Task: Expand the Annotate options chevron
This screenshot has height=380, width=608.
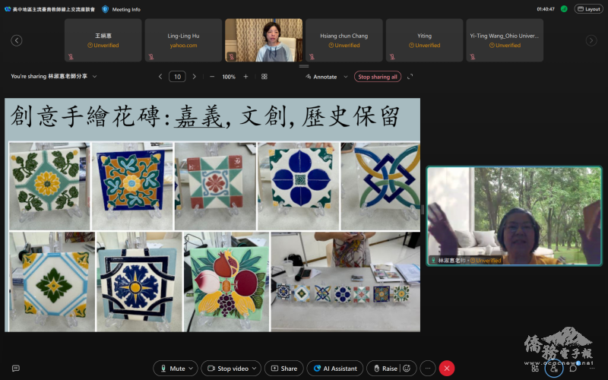Action: tap(346, 77)
